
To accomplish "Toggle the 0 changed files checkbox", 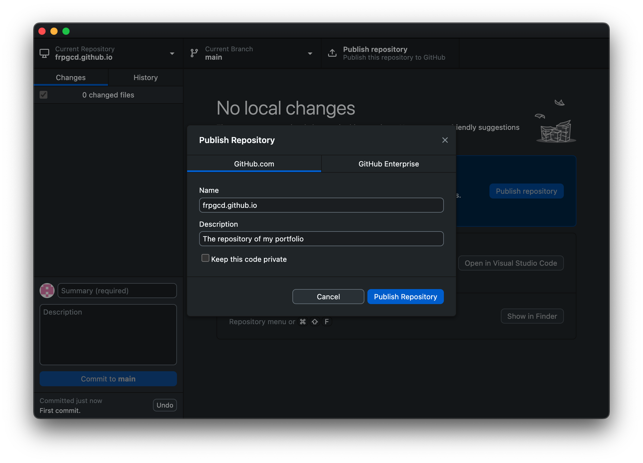I will 43,95.
